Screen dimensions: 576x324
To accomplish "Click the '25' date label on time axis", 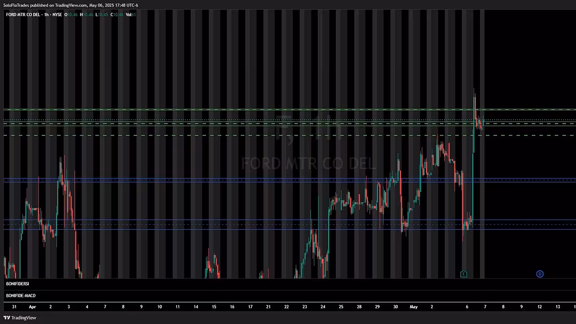I will pyautogui.click(x=341, y=307).
